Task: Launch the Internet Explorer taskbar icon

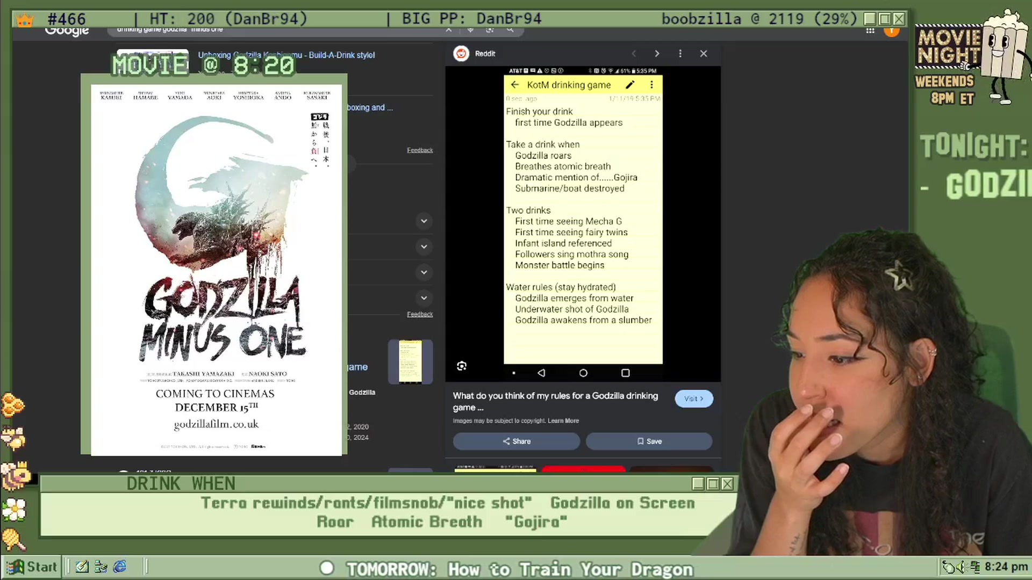Action: click(120, 567)
